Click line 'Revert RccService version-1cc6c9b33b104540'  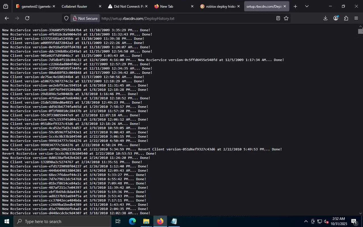(x=79, y=154)
